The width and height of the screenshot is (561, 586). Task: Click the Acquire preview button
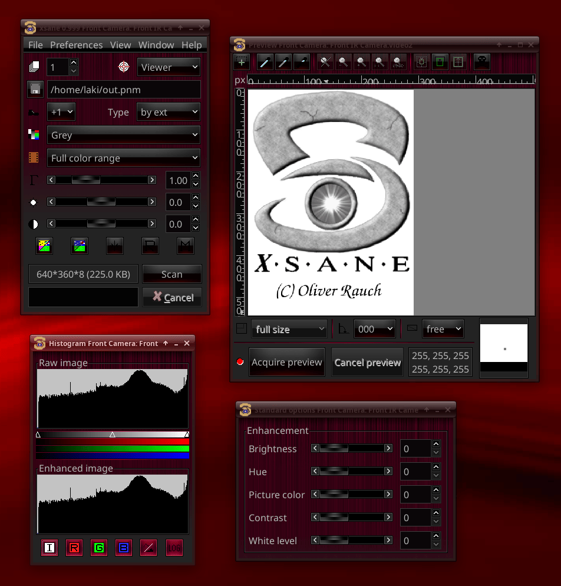point(287,362)
